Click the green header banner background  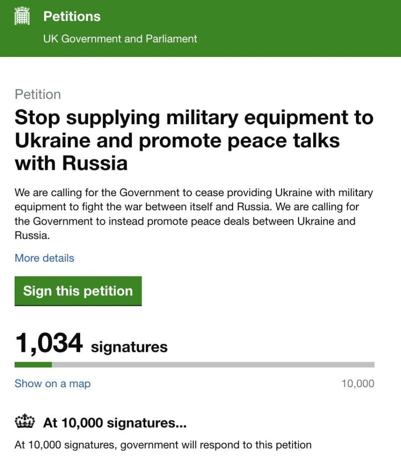coord(297,28)
